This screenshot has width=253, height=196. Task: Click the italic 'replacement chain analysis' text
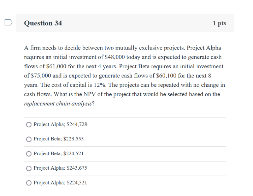[58, 104]
